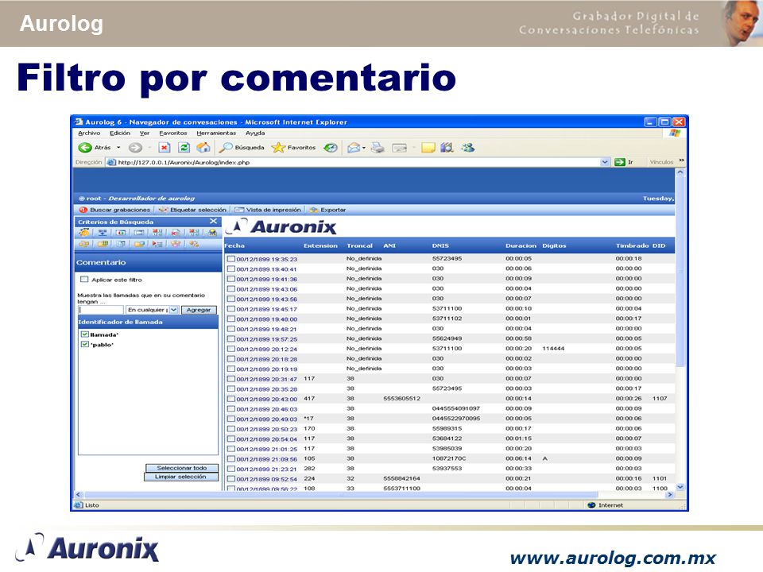
Task: Click the Seleccionar todo button
Action: [x=181, y=468]
